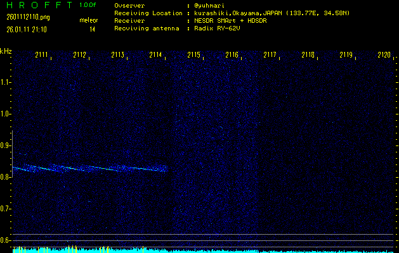The height and width of the screenshot is (253, 399).
Task: Click the 0.8 kHz frequency label
Action: tap(5, 177)
